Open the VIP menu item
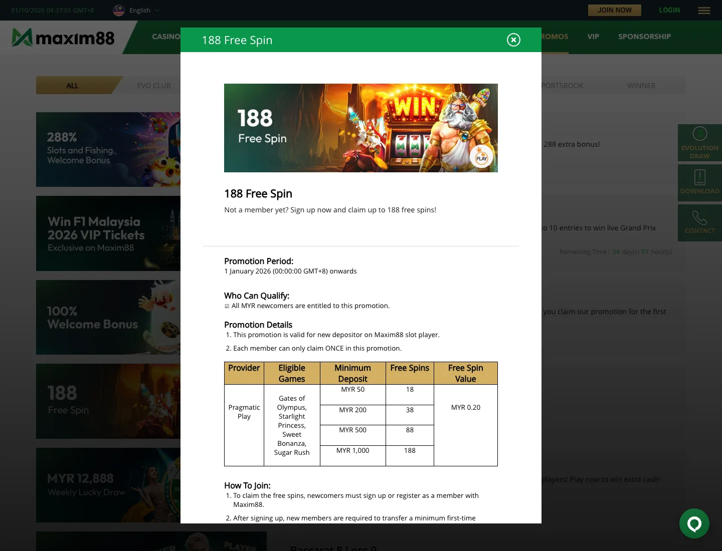The width and height of the screenshot is (722, 551). pos(593,37)
